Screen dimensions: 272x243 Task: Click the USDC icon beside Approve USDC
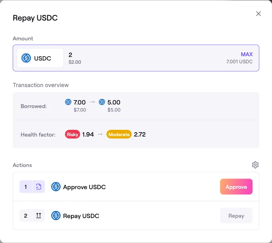pyautogui.click(x=56, y=187)
